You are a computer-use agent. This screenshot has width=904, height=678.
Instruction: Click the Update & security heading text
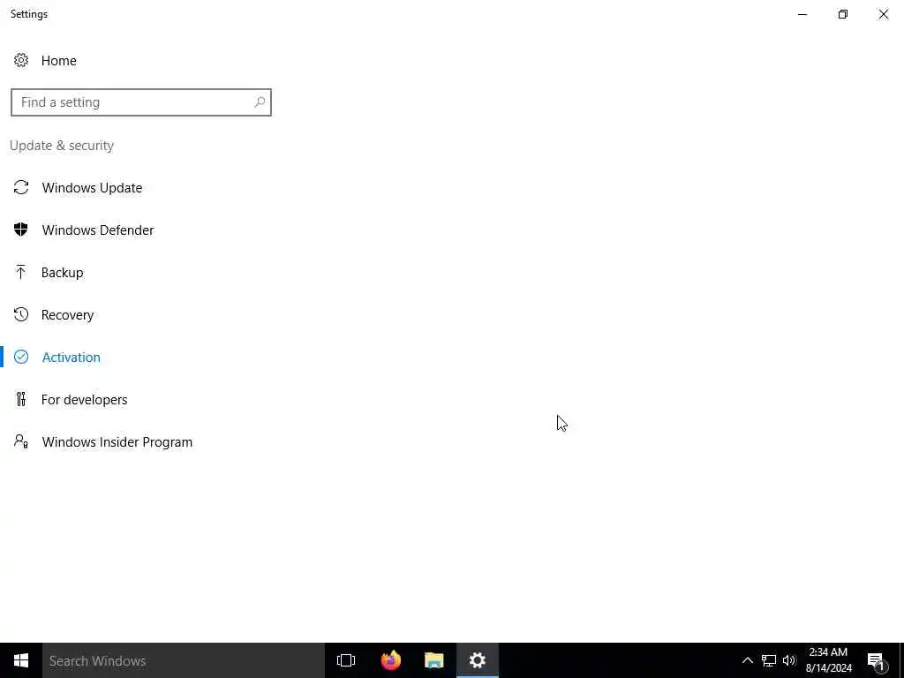tap(62, 146)
